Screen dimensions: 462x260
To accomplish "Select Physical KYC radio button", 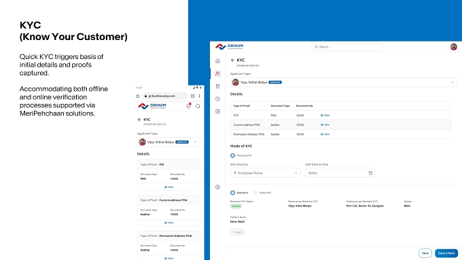I will pyautogui.click(x=233, y=155).
